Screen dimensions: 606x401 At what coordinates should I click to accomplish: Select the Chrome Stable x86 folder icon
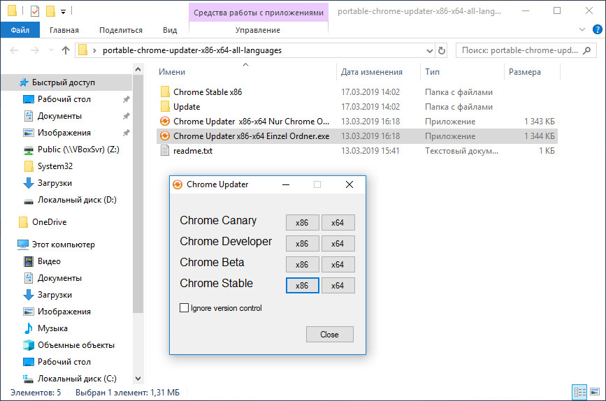tap(165, 92)
